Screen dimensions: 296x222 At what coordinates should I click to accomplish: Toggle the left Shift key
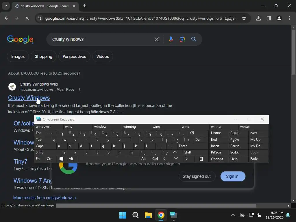(48, 152)
